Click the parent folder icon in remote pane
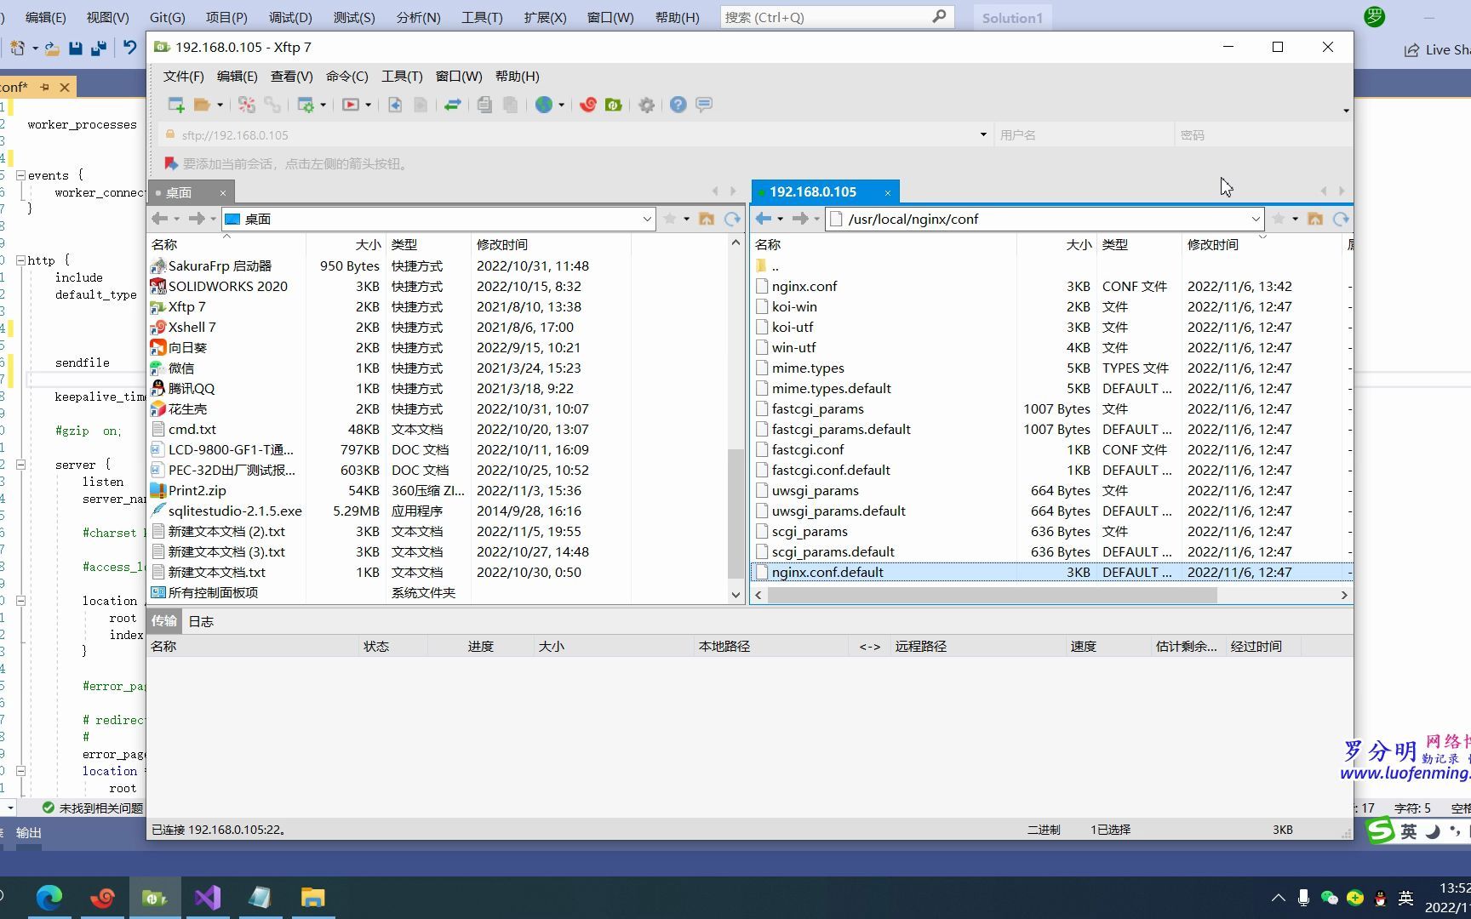This screenshot has height=919, width=1471. (1315, 219)
